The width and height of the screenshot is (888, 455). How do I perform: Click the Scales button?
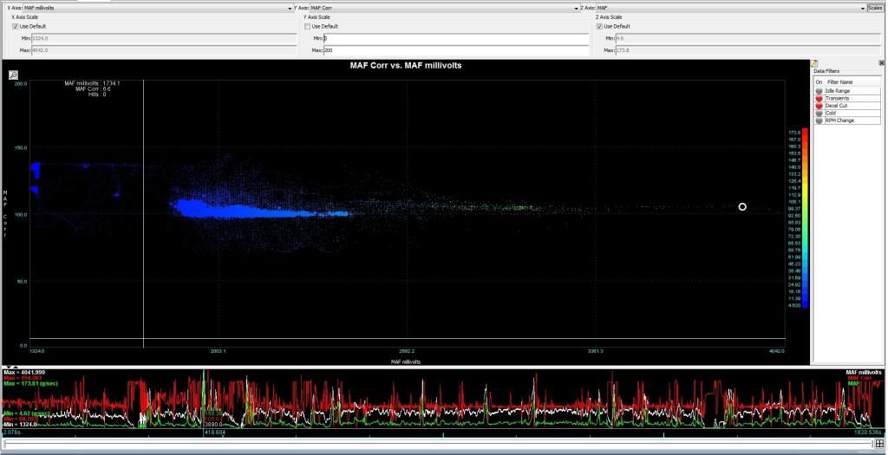pyautogui.click(x=875, y=8)
